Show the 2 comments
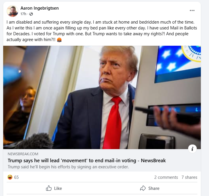This screenshot has width=209, height=196. (x=166, y=177)
